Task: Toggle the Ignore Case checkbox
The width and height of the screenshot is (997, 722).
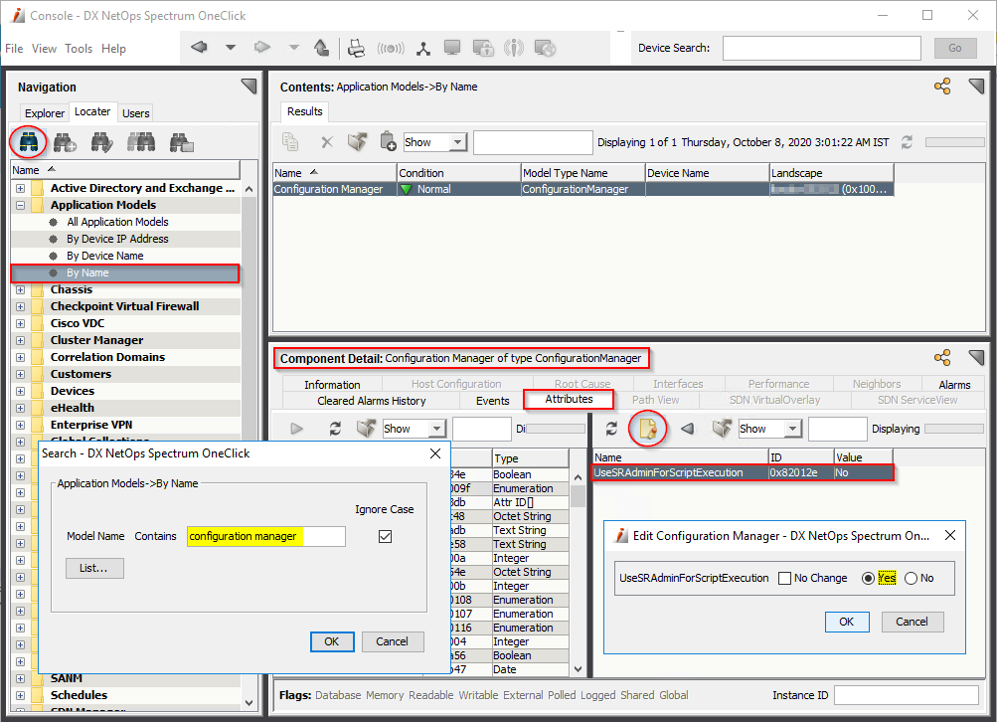Action: tap(386, 536)
